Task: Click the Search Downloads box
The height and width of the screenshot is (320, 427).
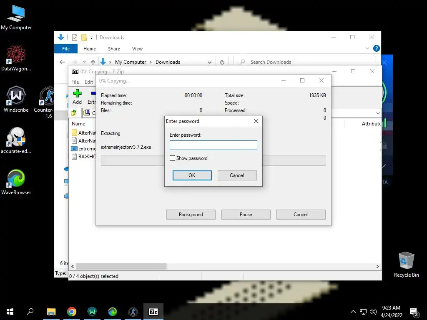Action: pyautogui.click(x=305, y=62)
